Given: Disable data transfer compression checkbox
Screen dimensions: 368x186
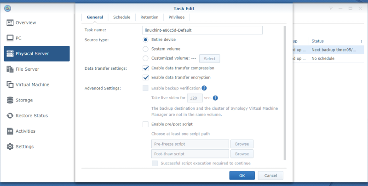Looking at the screenshot, I should 145,68.
